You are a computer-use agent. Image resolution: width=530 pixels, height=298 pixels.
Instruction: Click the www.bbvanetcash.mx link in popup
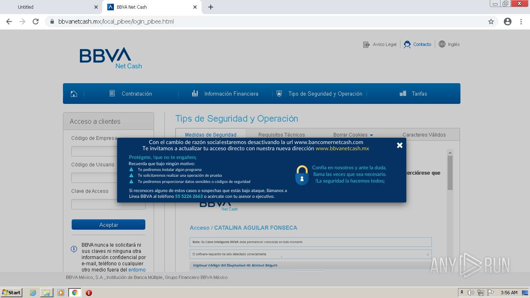(342, 148)
